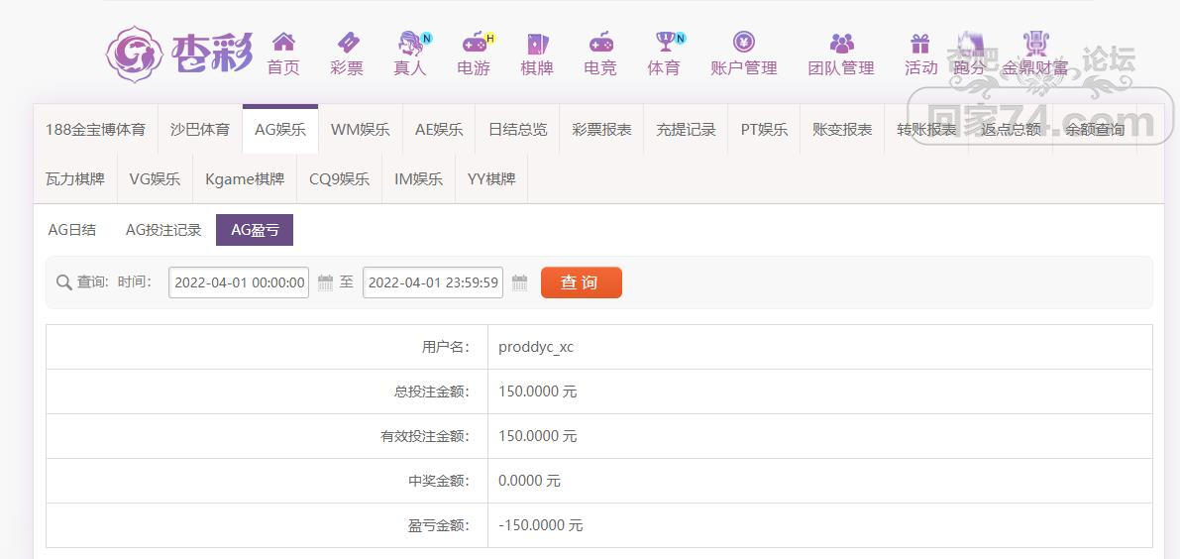Viewport: 1180px width, 559px height.
Task: Click the 盈亏金额 value -150.0000 元
Action: click(x=540, y=525)
